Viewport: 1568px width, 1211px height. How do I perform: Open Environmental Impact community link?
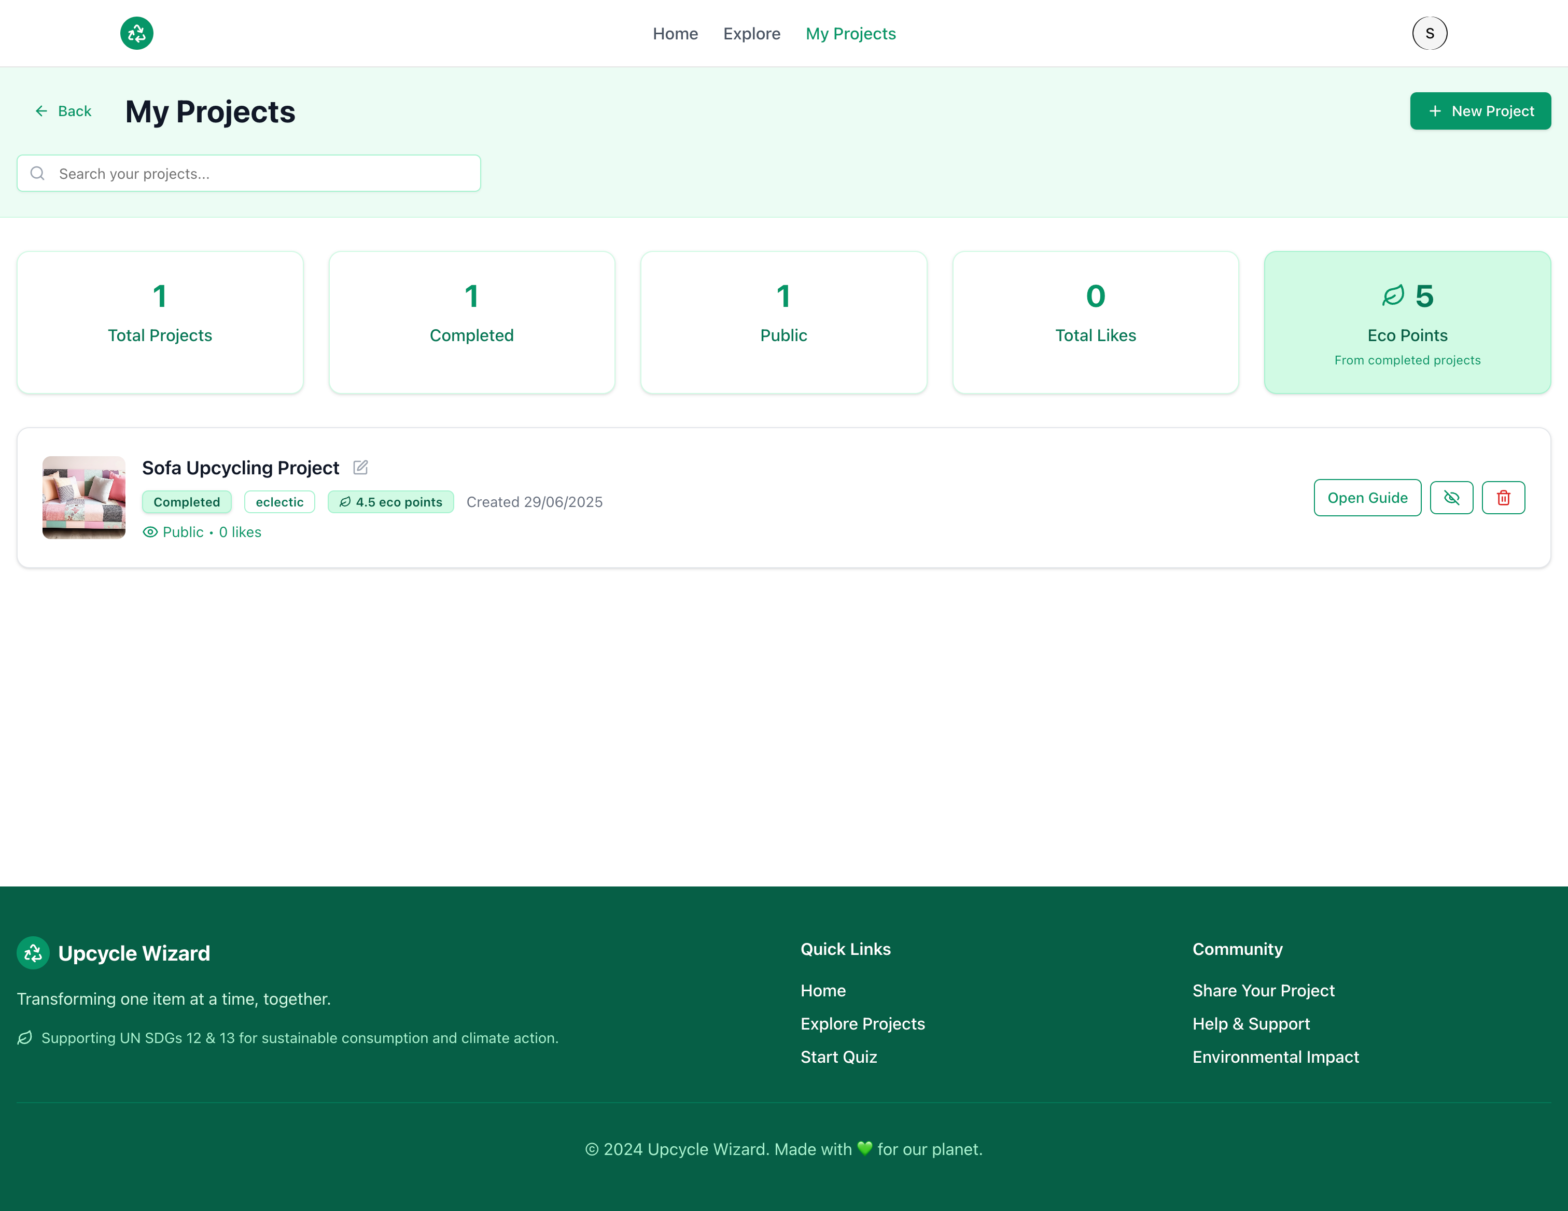coord(1275,1057)
